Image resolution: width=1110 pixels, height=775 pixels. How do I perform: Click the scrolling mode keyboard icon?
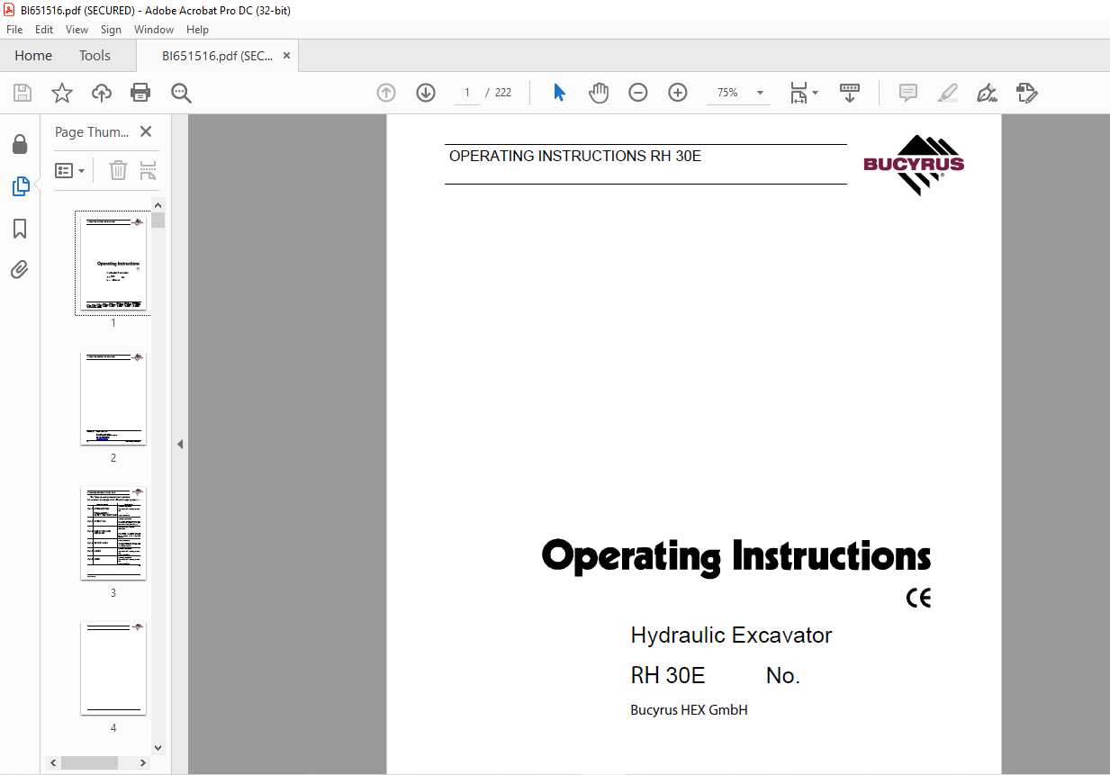[x=850, y=93]
